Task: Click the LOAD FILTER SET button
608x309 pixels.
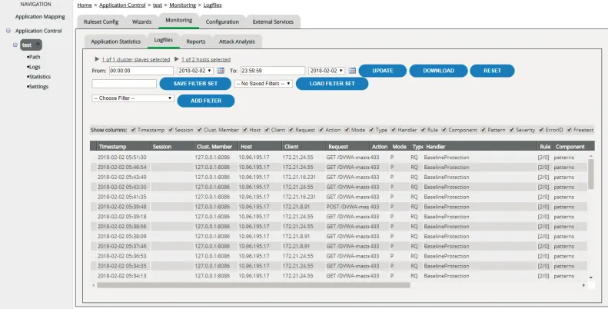Action: [332, 83]
